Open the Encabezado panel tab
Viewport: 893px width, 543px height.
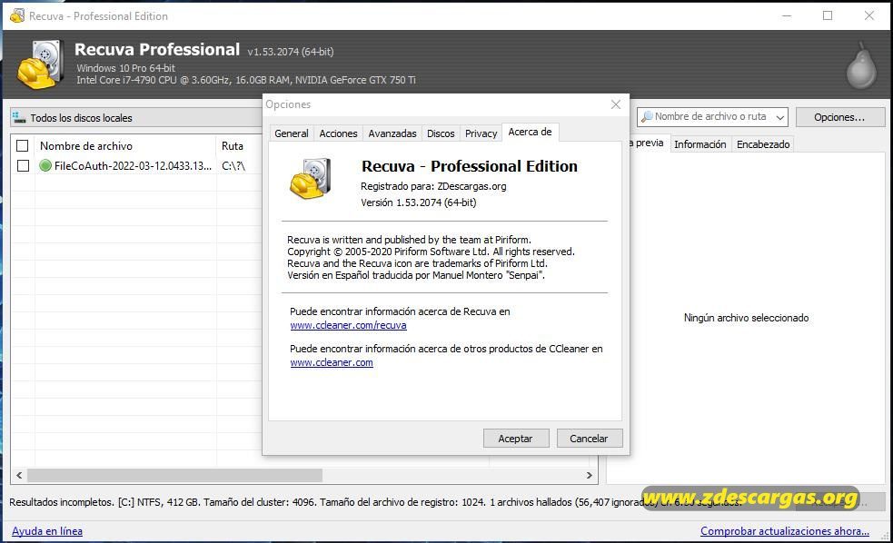tap(763, 144)
